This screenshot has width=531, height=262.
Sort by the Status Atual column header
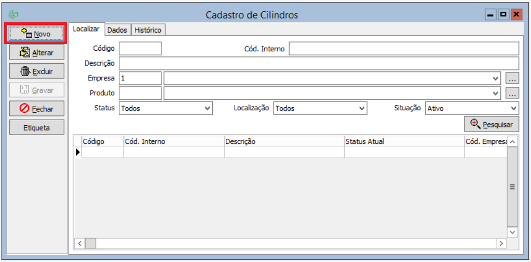click(x=403, y=141)
